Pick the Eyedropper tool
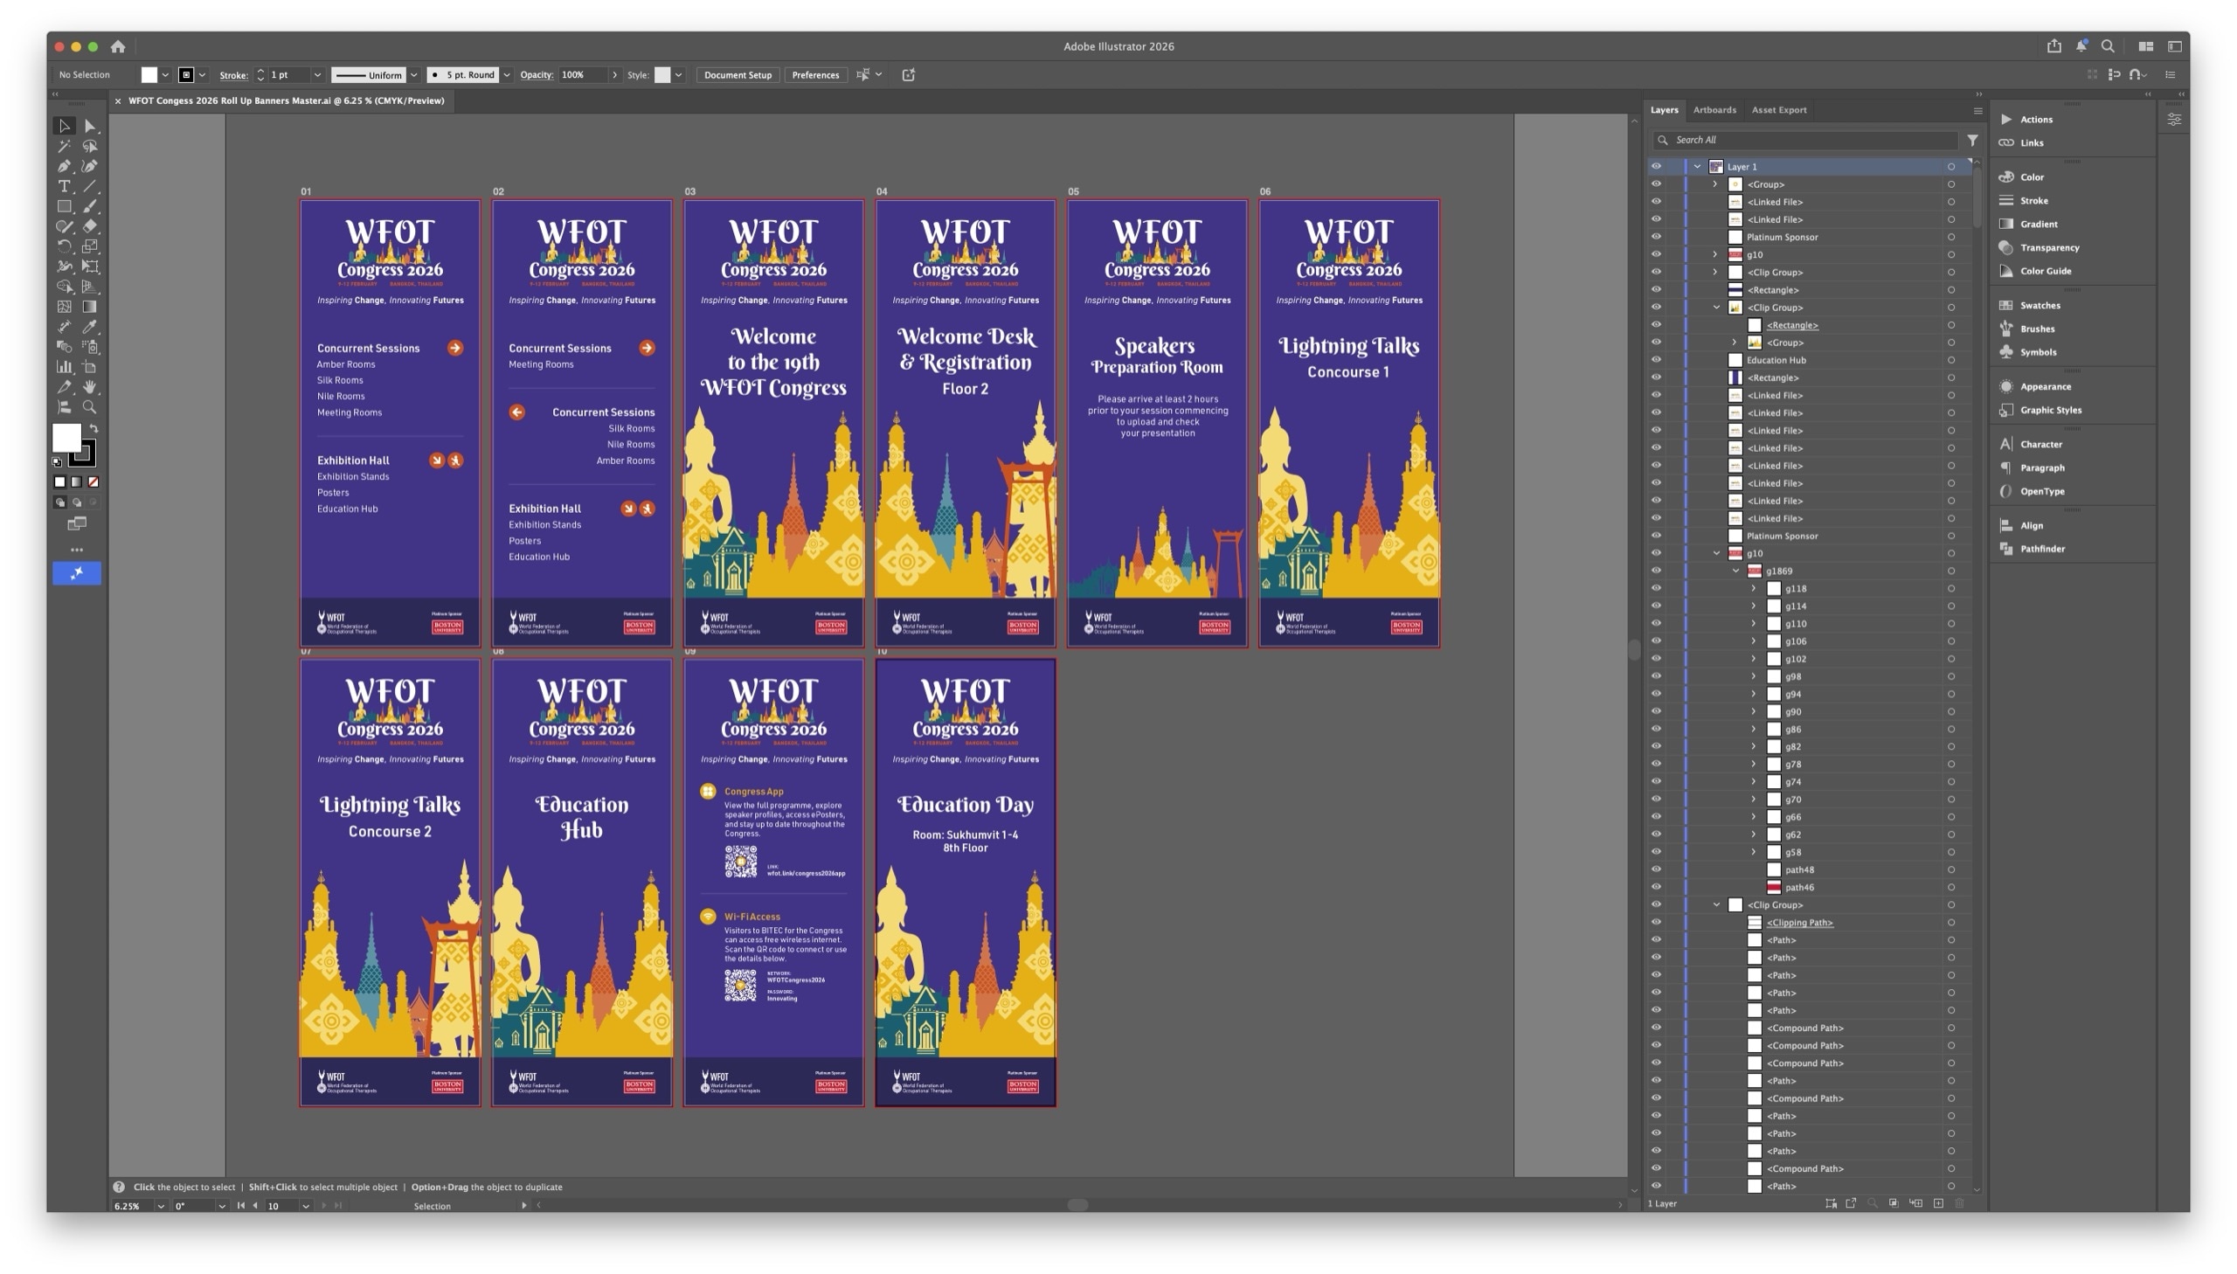The height and width of the screenshot is (1274, 2237). pos(90,328)
